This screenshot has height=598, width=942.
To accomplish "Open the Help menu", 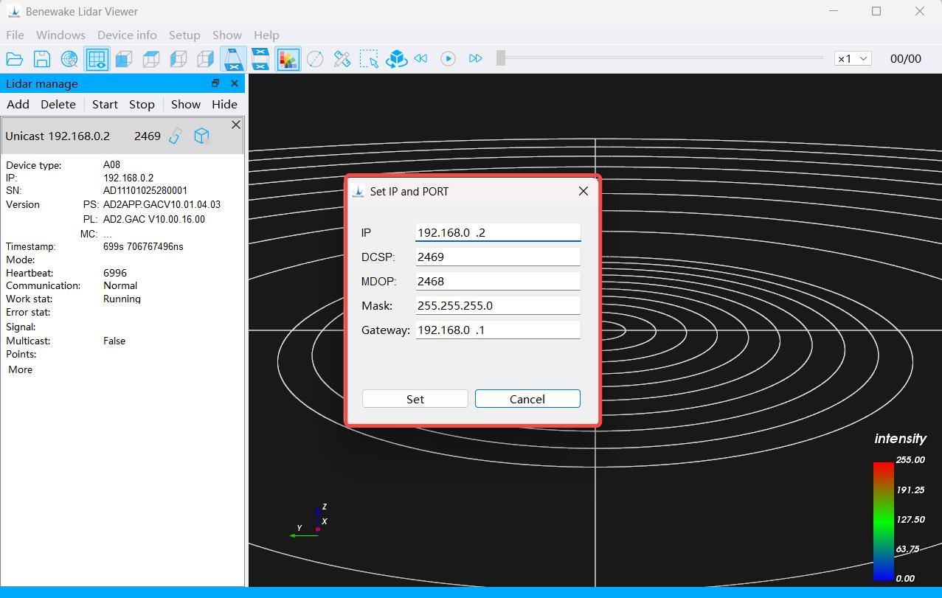I will [x=266, y=35].
